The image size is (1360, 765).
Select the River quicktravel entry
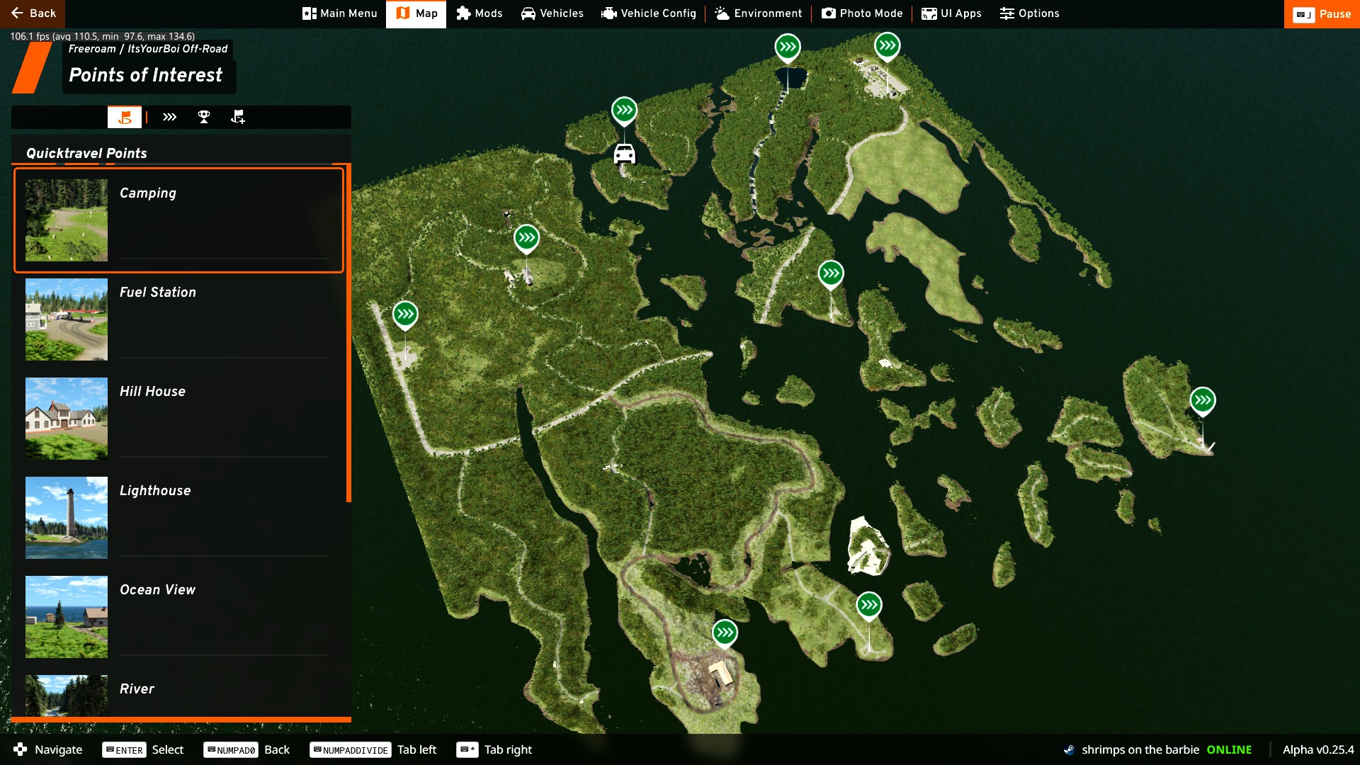tap(178, 695)
